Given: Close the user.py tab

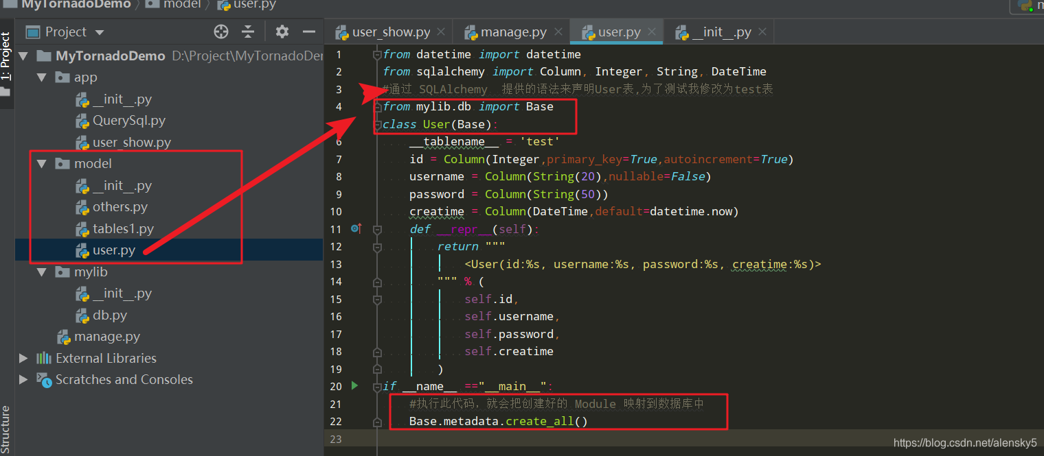Looking at the screenshot, I should tap(651, 32).
